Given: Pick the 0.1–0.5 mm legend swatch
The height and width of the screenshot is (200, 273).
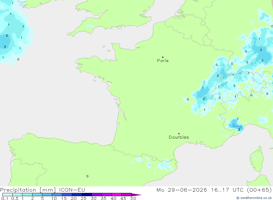Looking at the screenshot, I should (x=7, y=195).
